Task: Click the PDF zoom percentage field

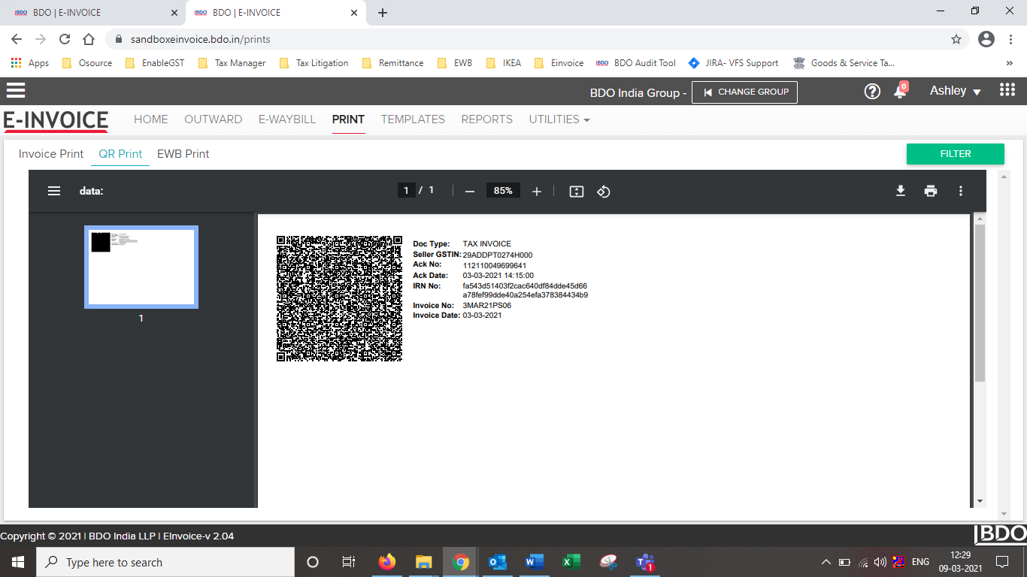Action: click(x=503, y=191)
